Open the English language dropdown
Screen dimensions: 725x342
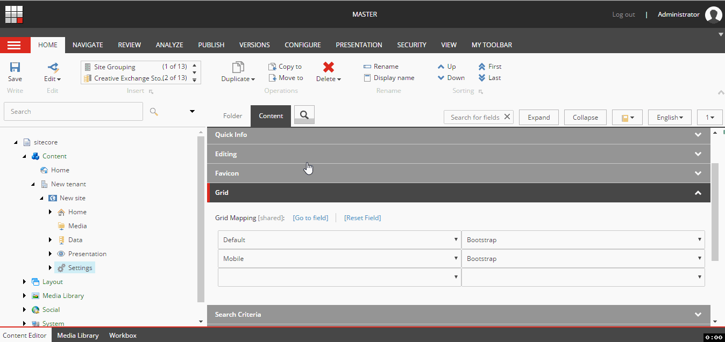coord(670,118)
